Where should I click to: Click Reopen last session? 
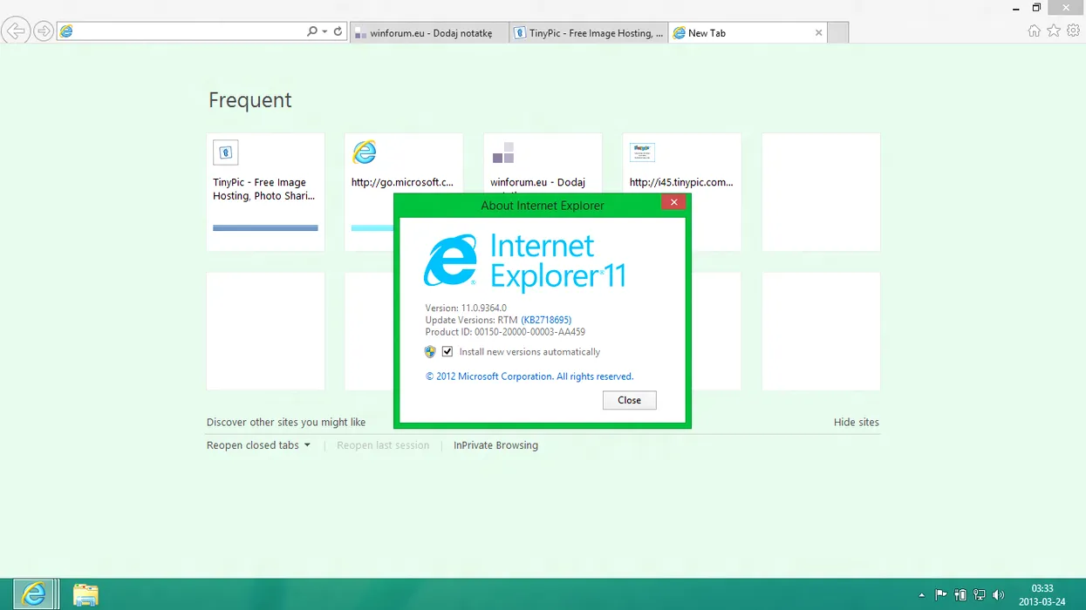[x=383, y=445]
